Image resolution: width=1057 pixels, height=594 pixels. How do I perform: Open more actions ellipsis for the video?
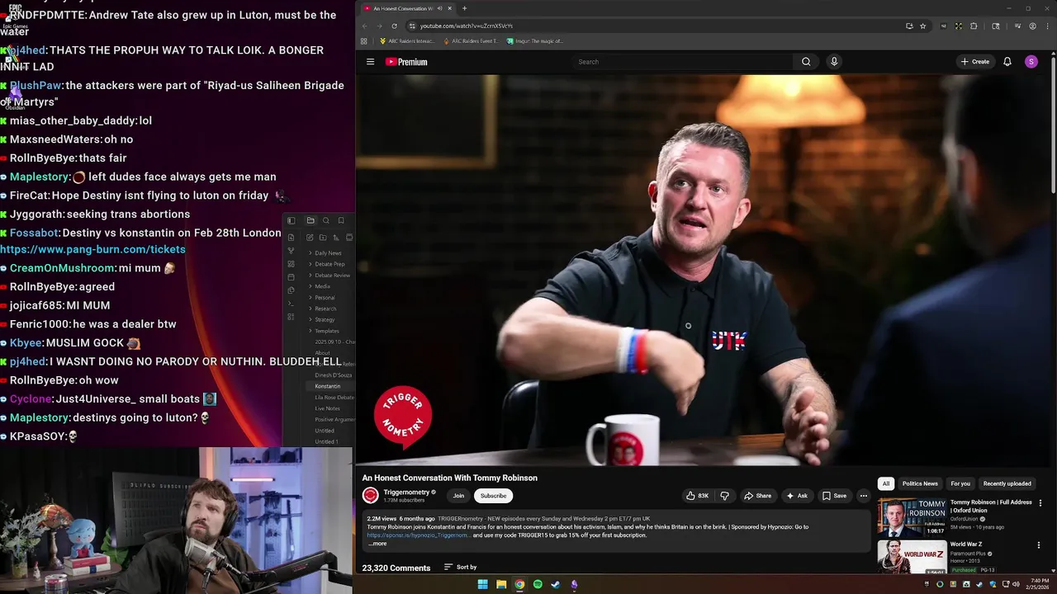863,496
